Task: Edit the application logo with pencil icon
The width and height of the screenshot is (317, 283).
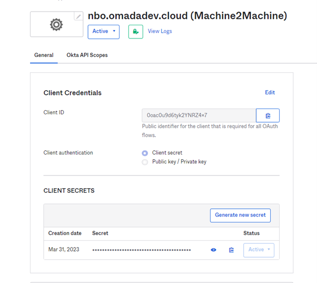Action: click(78, 16)
